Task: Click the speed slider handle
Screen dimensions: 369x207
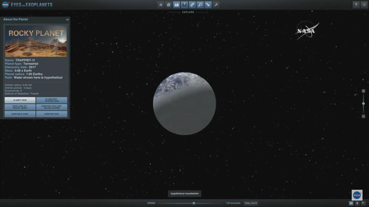Action: (x=194, y=203)
